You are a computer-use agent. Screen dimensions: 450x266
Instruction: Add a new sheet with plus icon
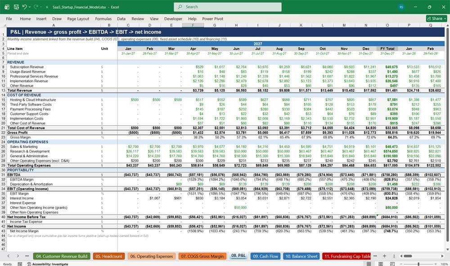[x=384, y=256]
